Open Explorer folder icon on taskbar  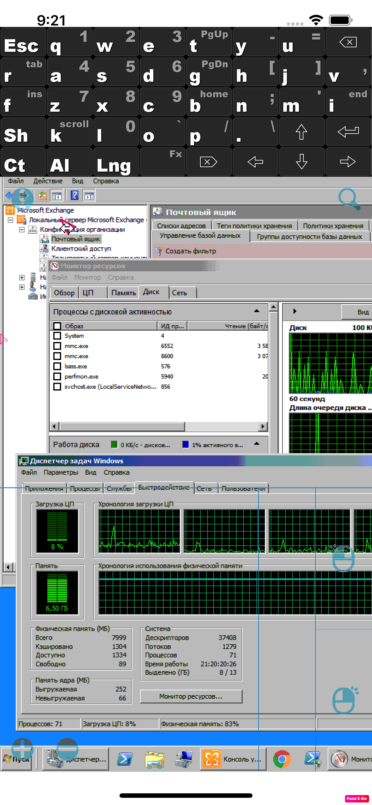155,759
